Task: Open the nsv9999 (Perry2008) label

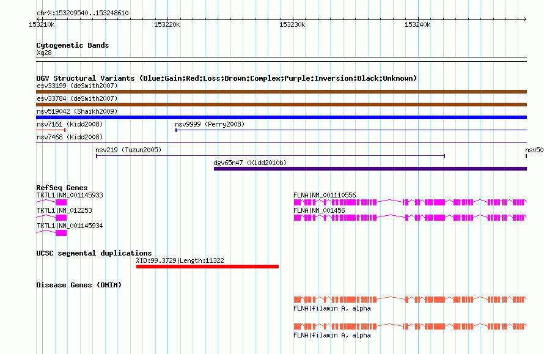Action: tap(210, 124)
